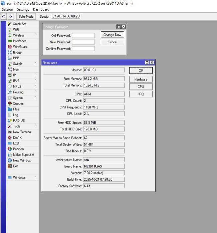Viewport: 217px width, 233px height.
Task: Open the Log icon
Action: [10, 115]
